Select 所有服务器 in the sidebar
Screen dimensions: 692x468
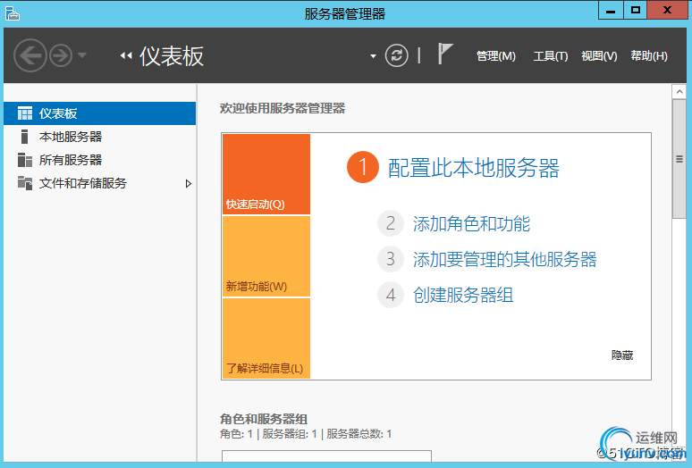point(71,160)
